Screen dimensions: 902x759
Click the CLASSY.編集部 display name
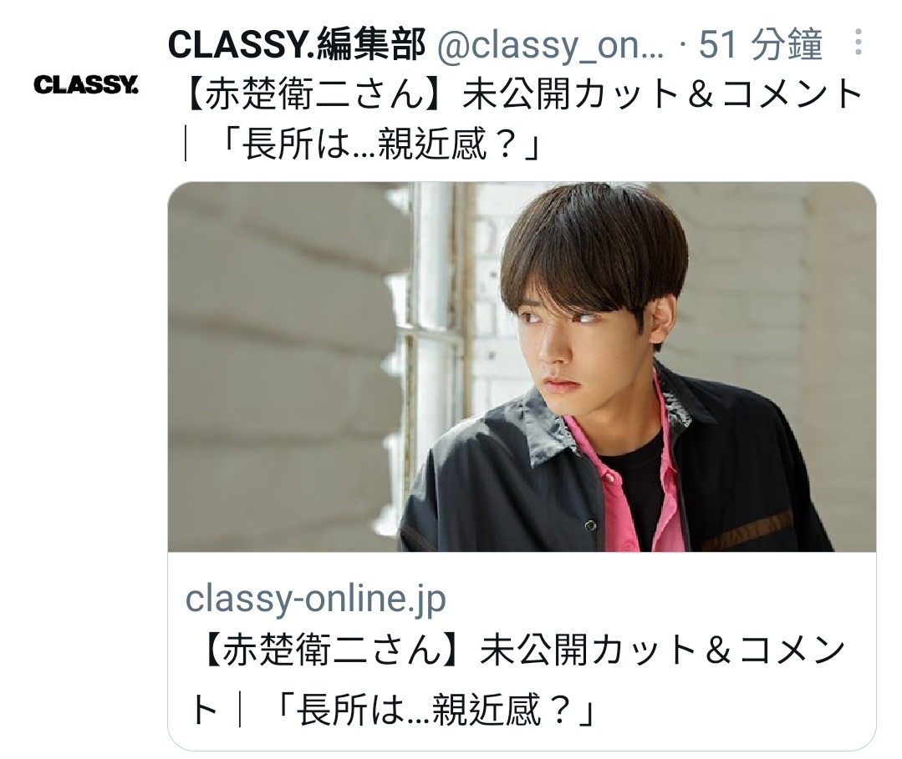coord(297,44)
